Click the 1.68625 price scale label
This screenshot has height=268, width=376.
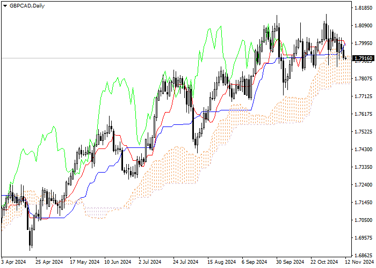tap(363, 256)
